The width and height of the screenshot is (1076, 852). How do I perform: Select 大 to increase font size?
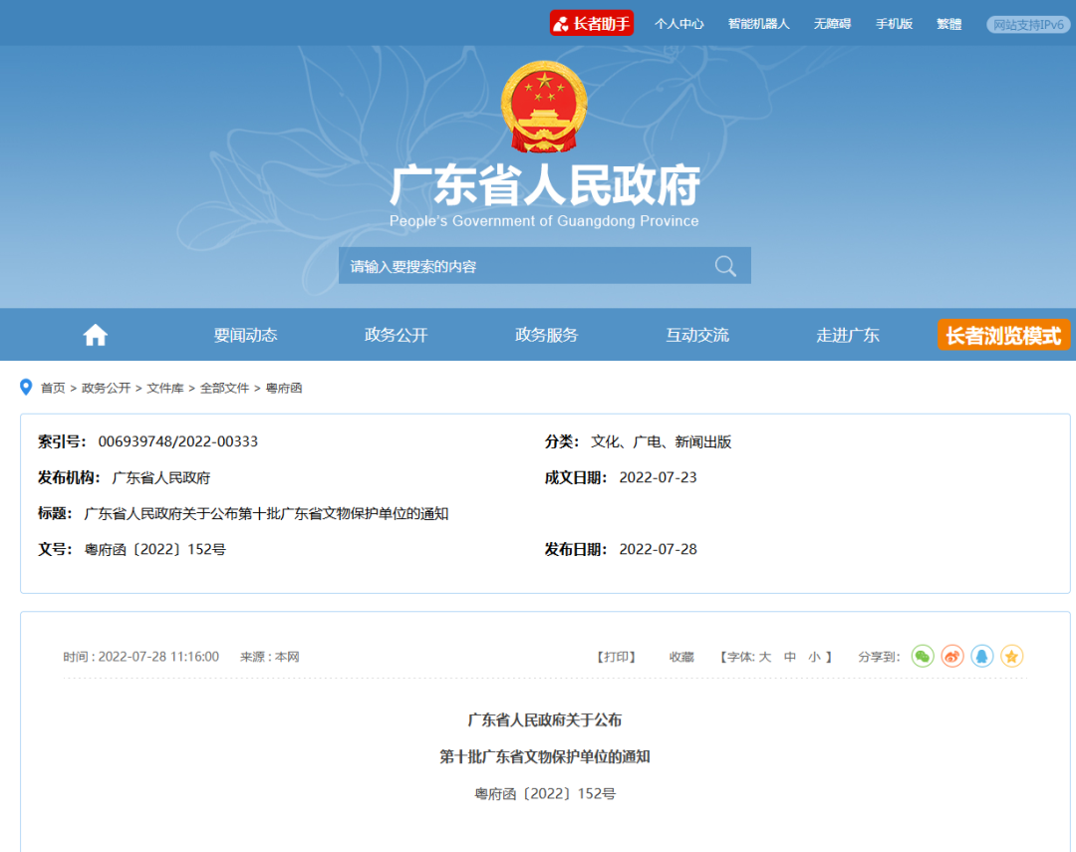click(x=764, y=657)
